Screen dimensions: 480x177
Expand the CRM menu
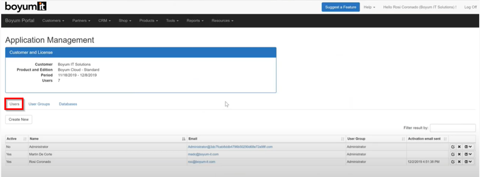[x=104, y=21]
